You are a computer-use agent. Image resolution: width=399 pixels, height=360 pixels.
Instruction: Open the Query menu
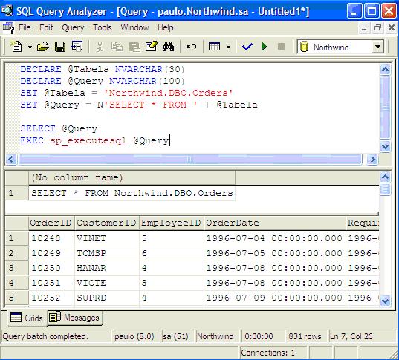click(73, 27)
